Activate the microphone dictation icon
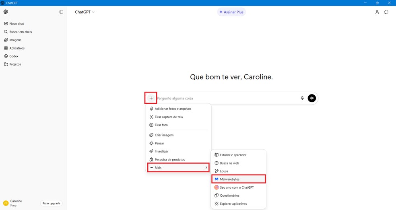Viewport: 396px width, 210px height. point(302,98)
